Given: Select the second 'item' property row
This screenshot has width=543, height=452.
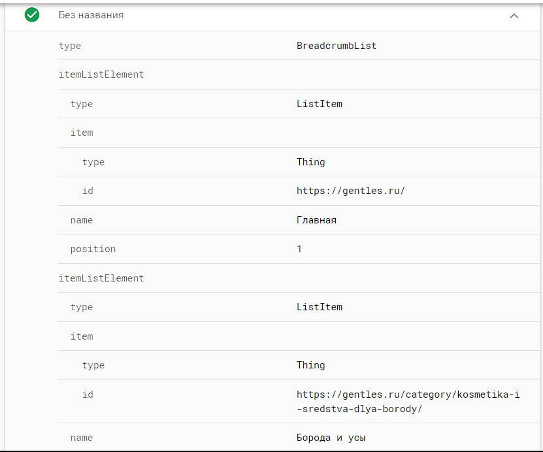Looking at the screenshot, I should (x=299, y=336).
